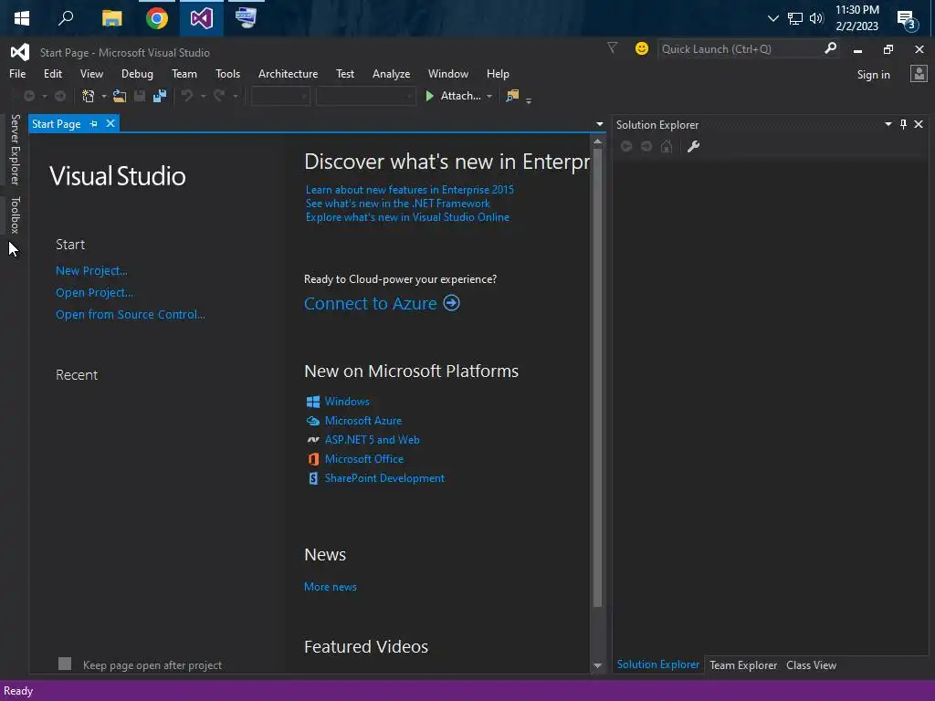Toggle the Keep page open after project checkbox
Screen dimensions: 935x701
[x=65, y=664]
